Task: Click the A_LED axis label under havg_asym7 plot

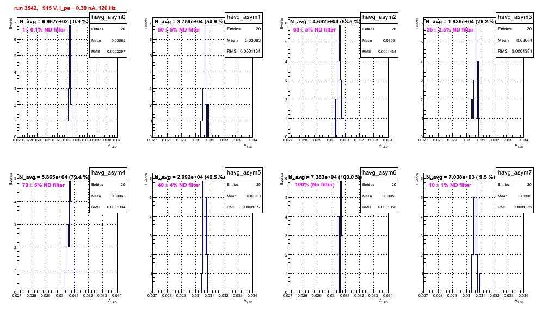Action: tap(519, 301)
